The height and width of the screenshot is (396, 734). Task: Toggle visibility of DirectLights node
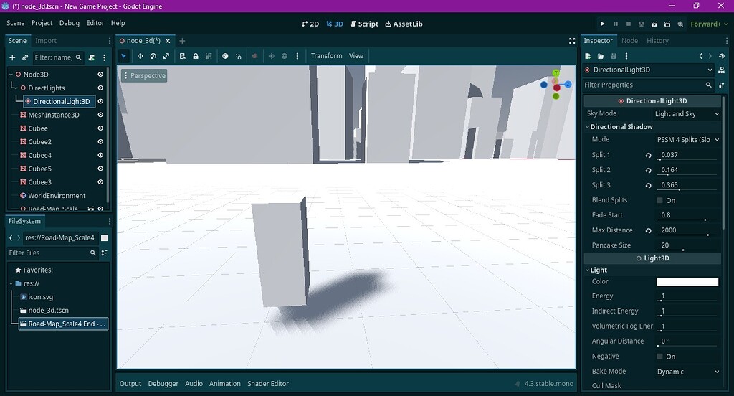coord(100,88)
